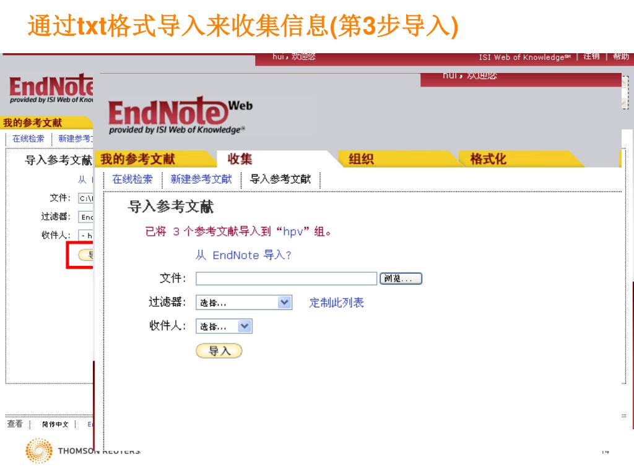Open the 从 EndNote 导入? link
The width and height of the screenshot is (634, 475).
pyautogui.click(x=243, y=255)
